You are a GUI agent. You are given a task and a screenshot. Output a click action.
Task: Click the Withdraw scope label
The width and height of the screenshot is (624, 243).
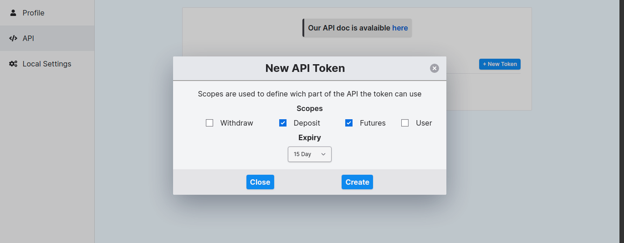[236, 123]
